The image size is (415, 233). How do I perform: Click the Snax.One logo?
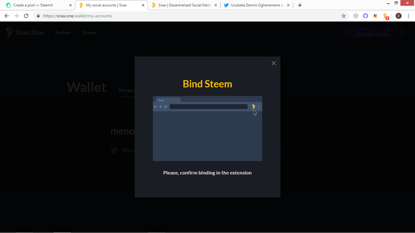25,32
